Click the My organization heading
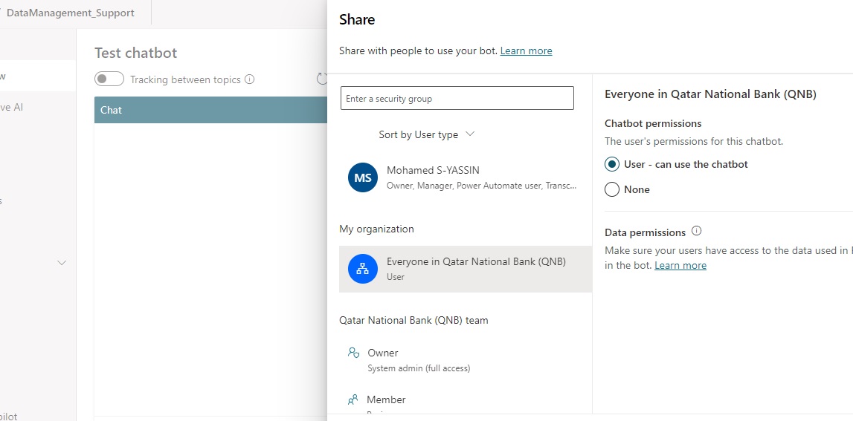This screenshot has width=853, height=421. pyautogui.click(x=376, y=229)
